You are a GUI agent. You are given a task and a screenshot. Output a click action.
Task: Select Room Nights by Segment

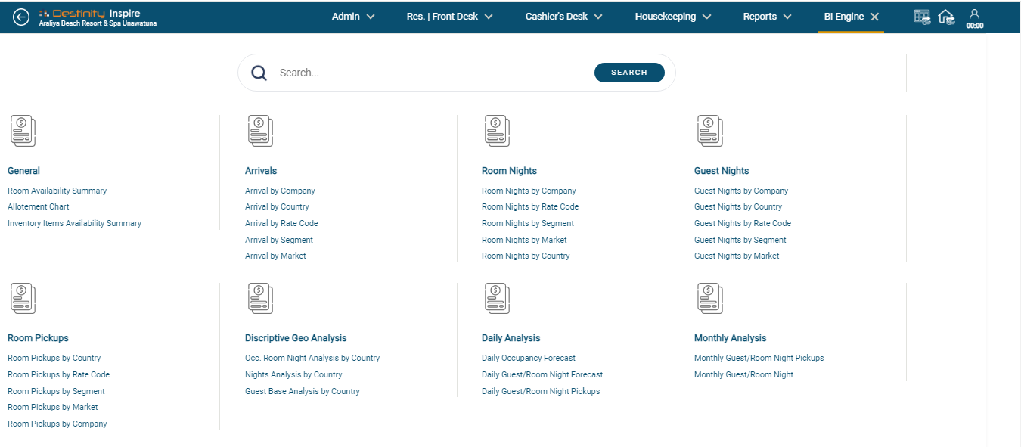click(x=528, y=223)
